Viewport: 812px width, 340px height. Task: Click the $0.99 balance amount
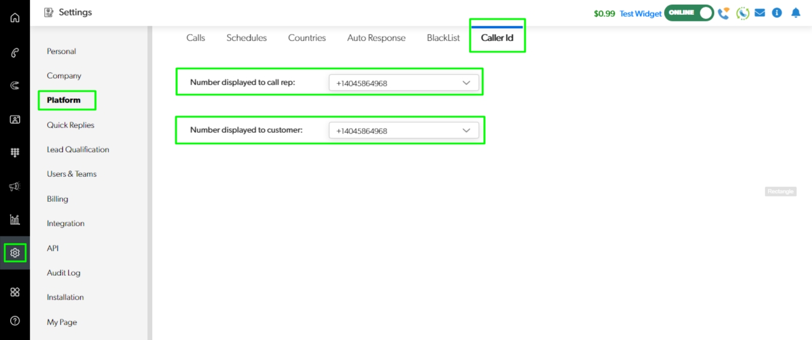(604, 14)
